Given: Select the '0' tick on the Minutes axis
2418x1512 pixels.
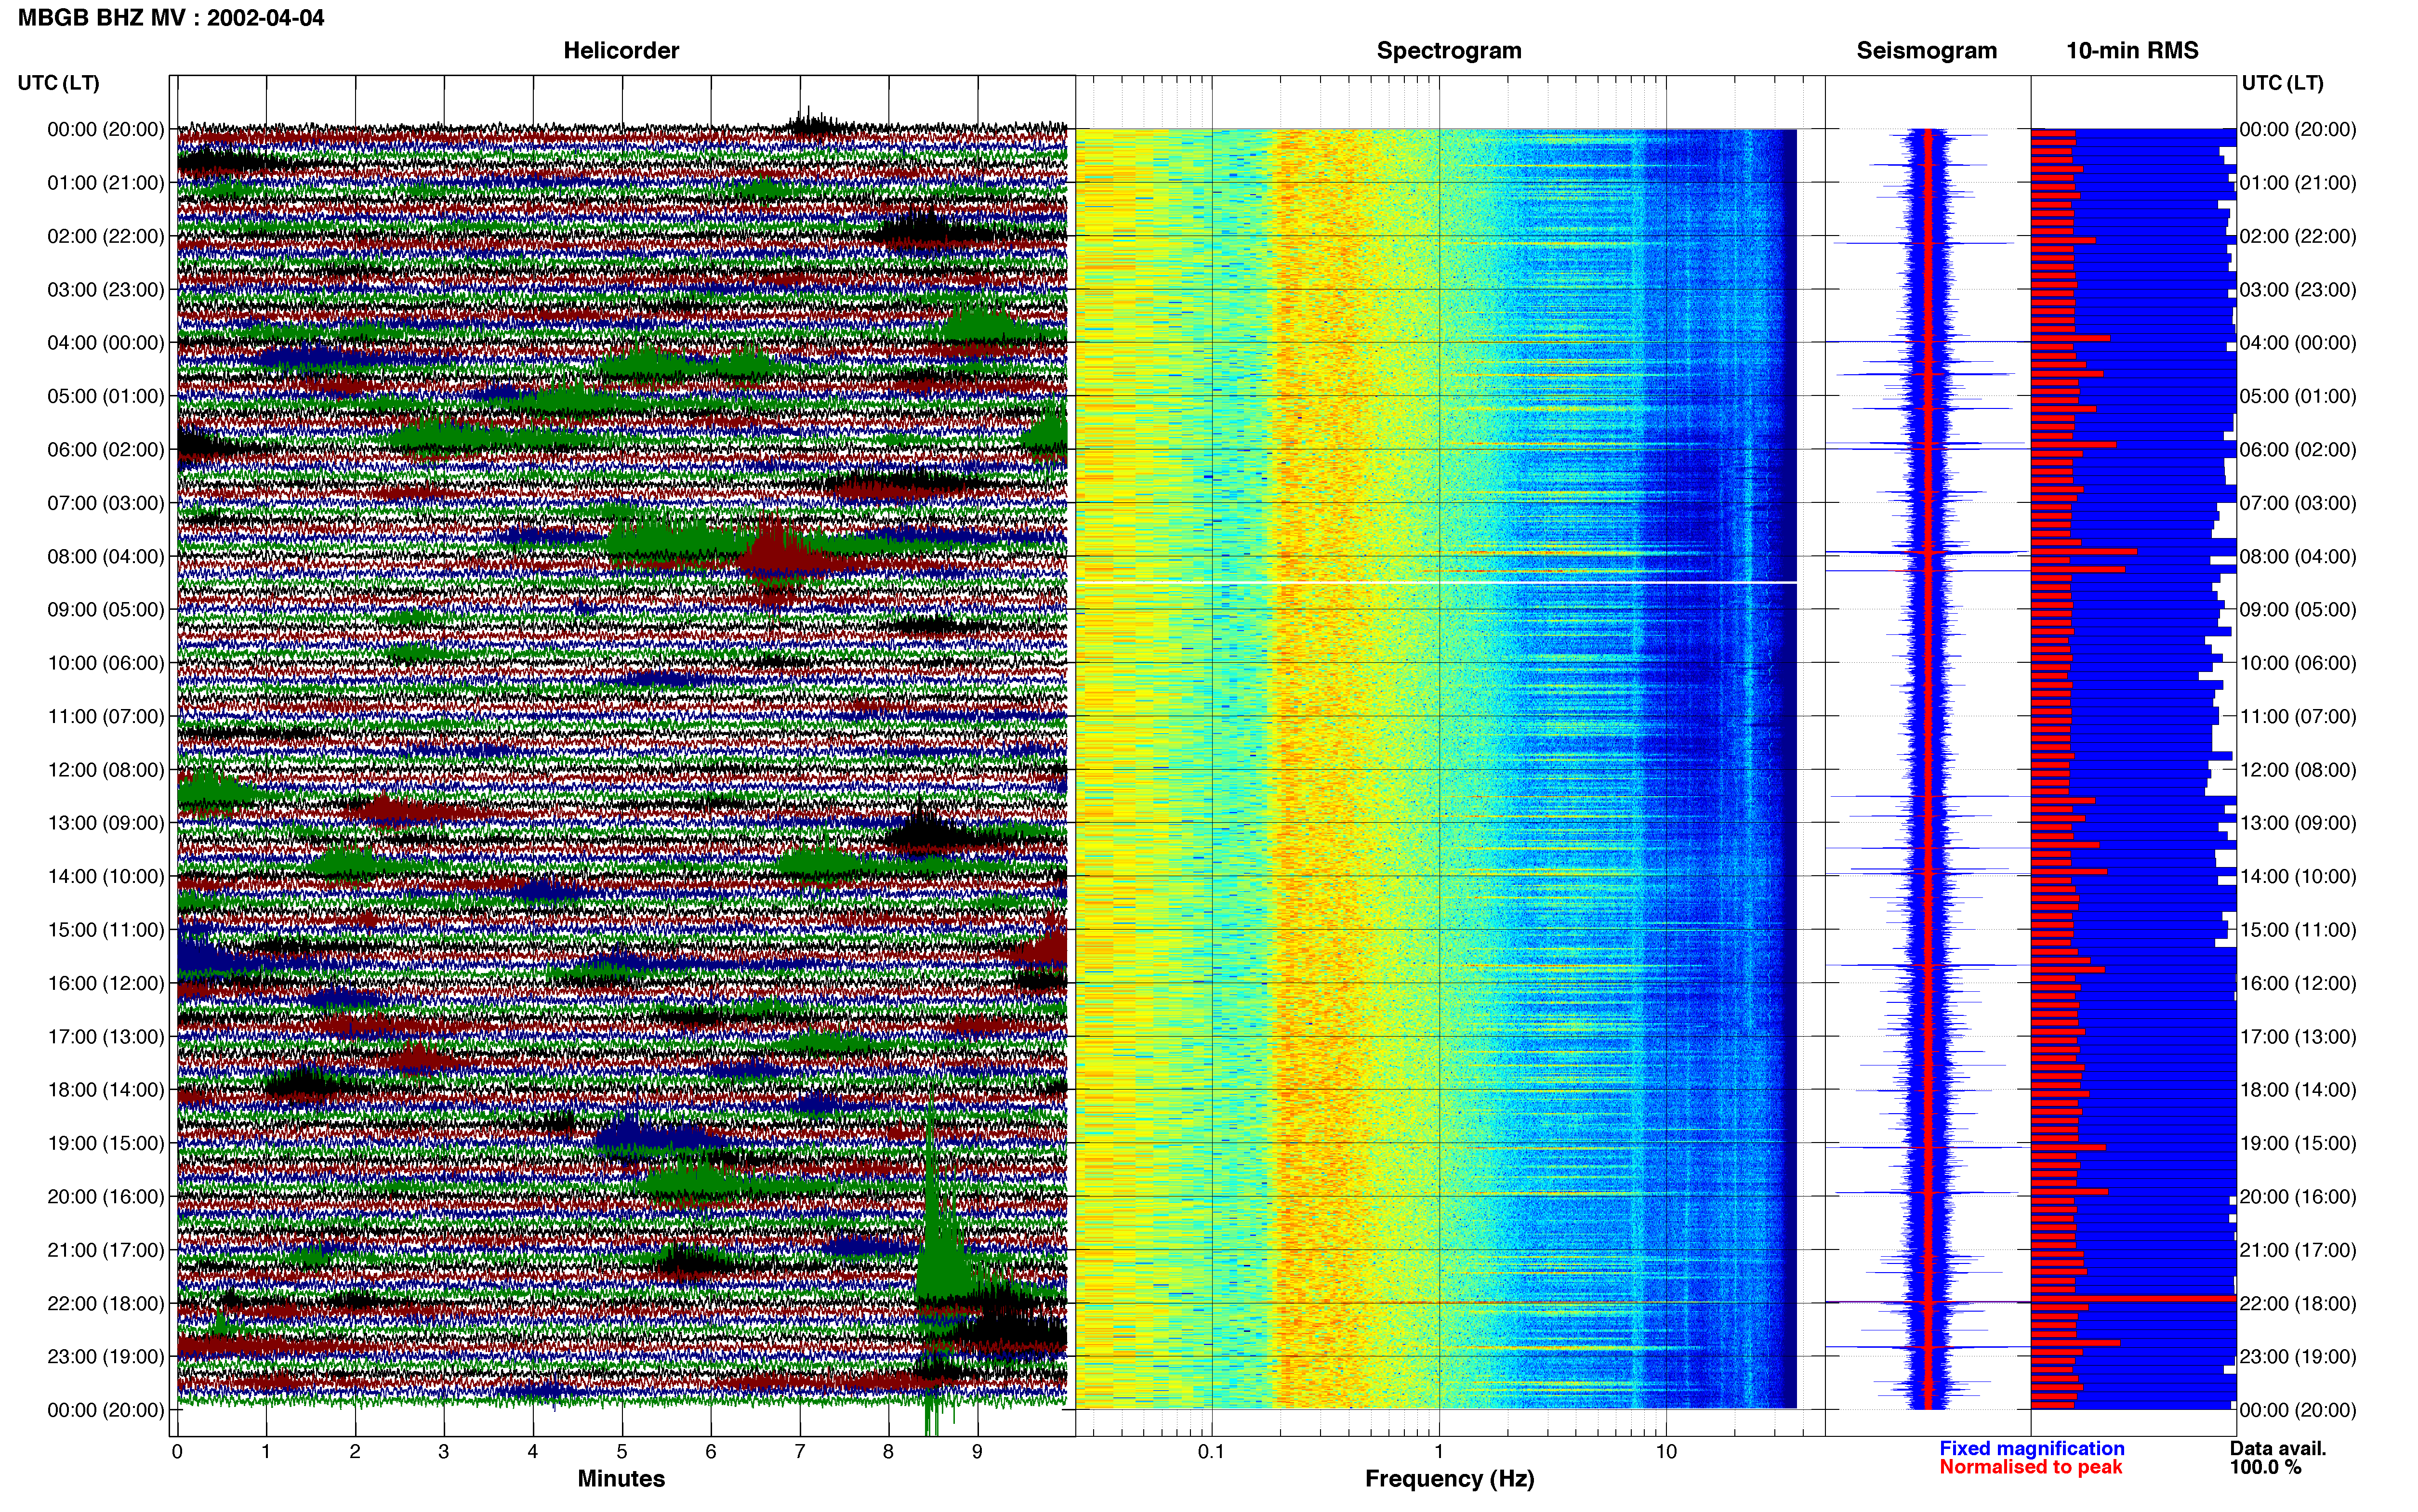Looking at the screenshot, I should (177, 1452).
